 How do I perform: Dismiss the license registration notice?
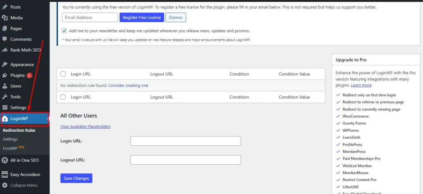click(176, 17)
